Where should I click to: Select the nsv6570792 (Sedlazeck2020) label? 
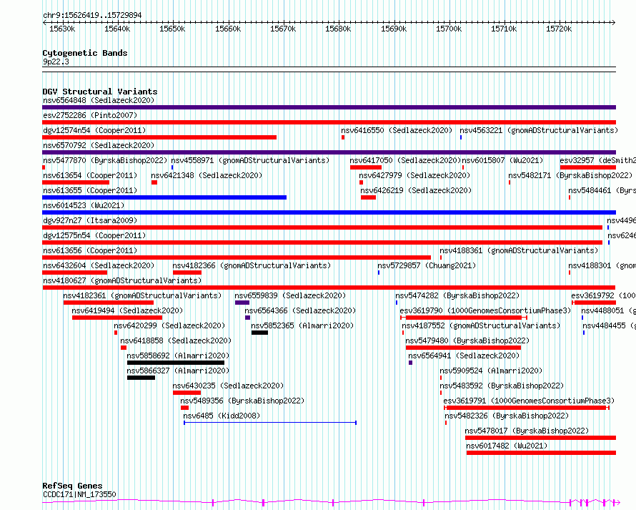coord(99,145)
